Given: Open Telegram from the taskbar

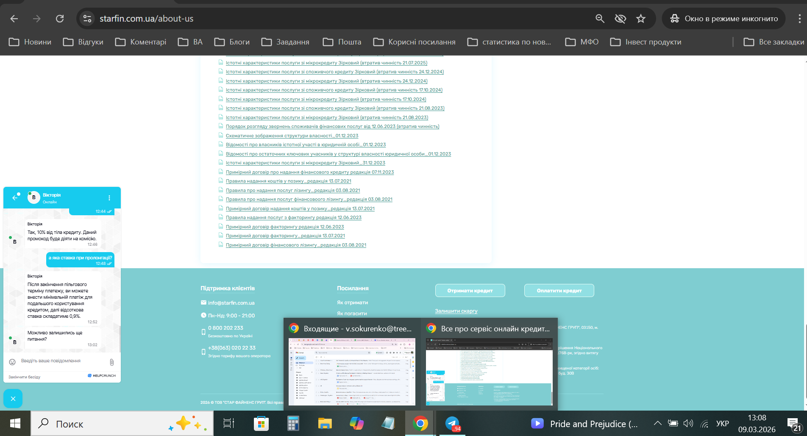Looking at the screenshot, I should (x=452, y=423).
